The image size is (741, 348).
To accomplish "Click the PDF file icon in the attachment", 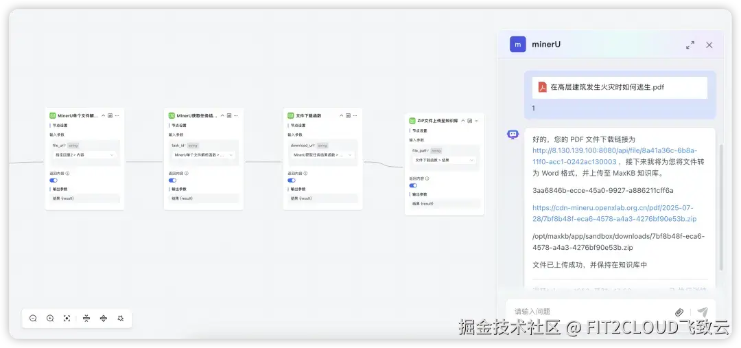I will coord(543,87).
